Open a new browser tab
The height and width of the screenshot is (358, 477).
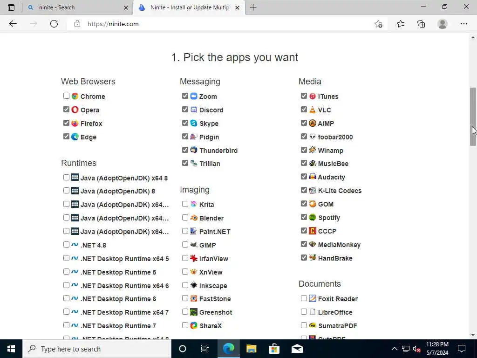[x=253, y=7]
